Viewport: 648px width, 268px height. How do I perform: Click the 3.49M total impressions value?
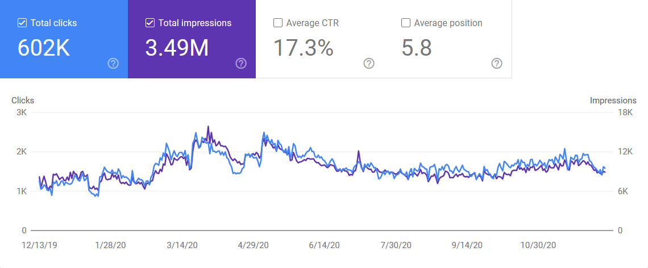pos(177,48)
